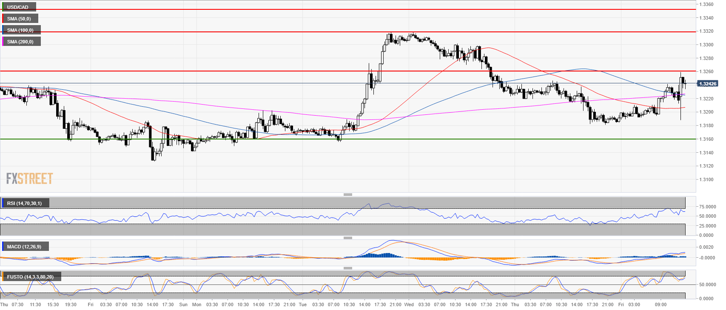The image size is (726, 310).
Task: Click the current price tag 1.32426
Action: click(x=708, y=84)
